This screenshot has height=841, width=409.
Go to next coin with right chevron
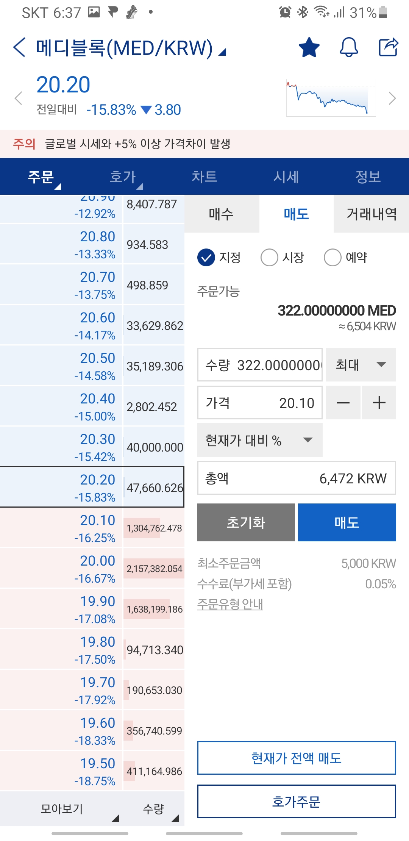(392, 98)
